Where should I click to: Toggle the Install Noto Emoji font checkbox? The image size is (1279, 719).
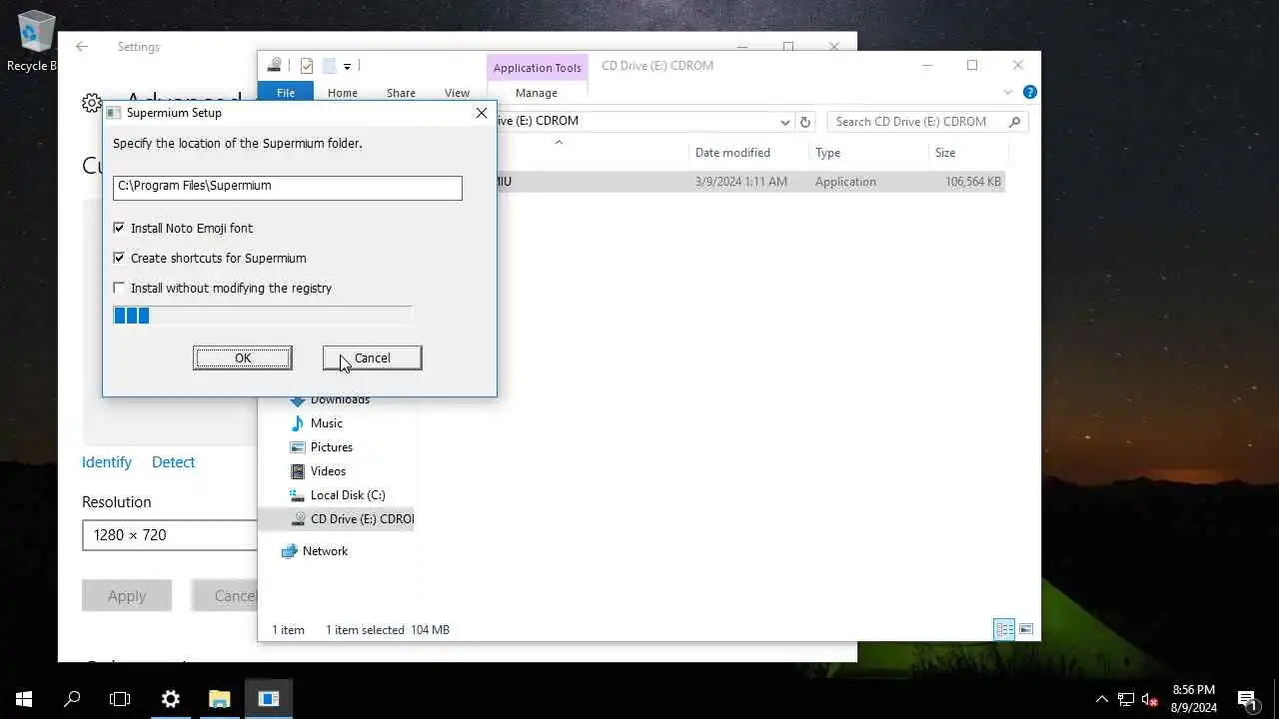[x=119, y=228]
